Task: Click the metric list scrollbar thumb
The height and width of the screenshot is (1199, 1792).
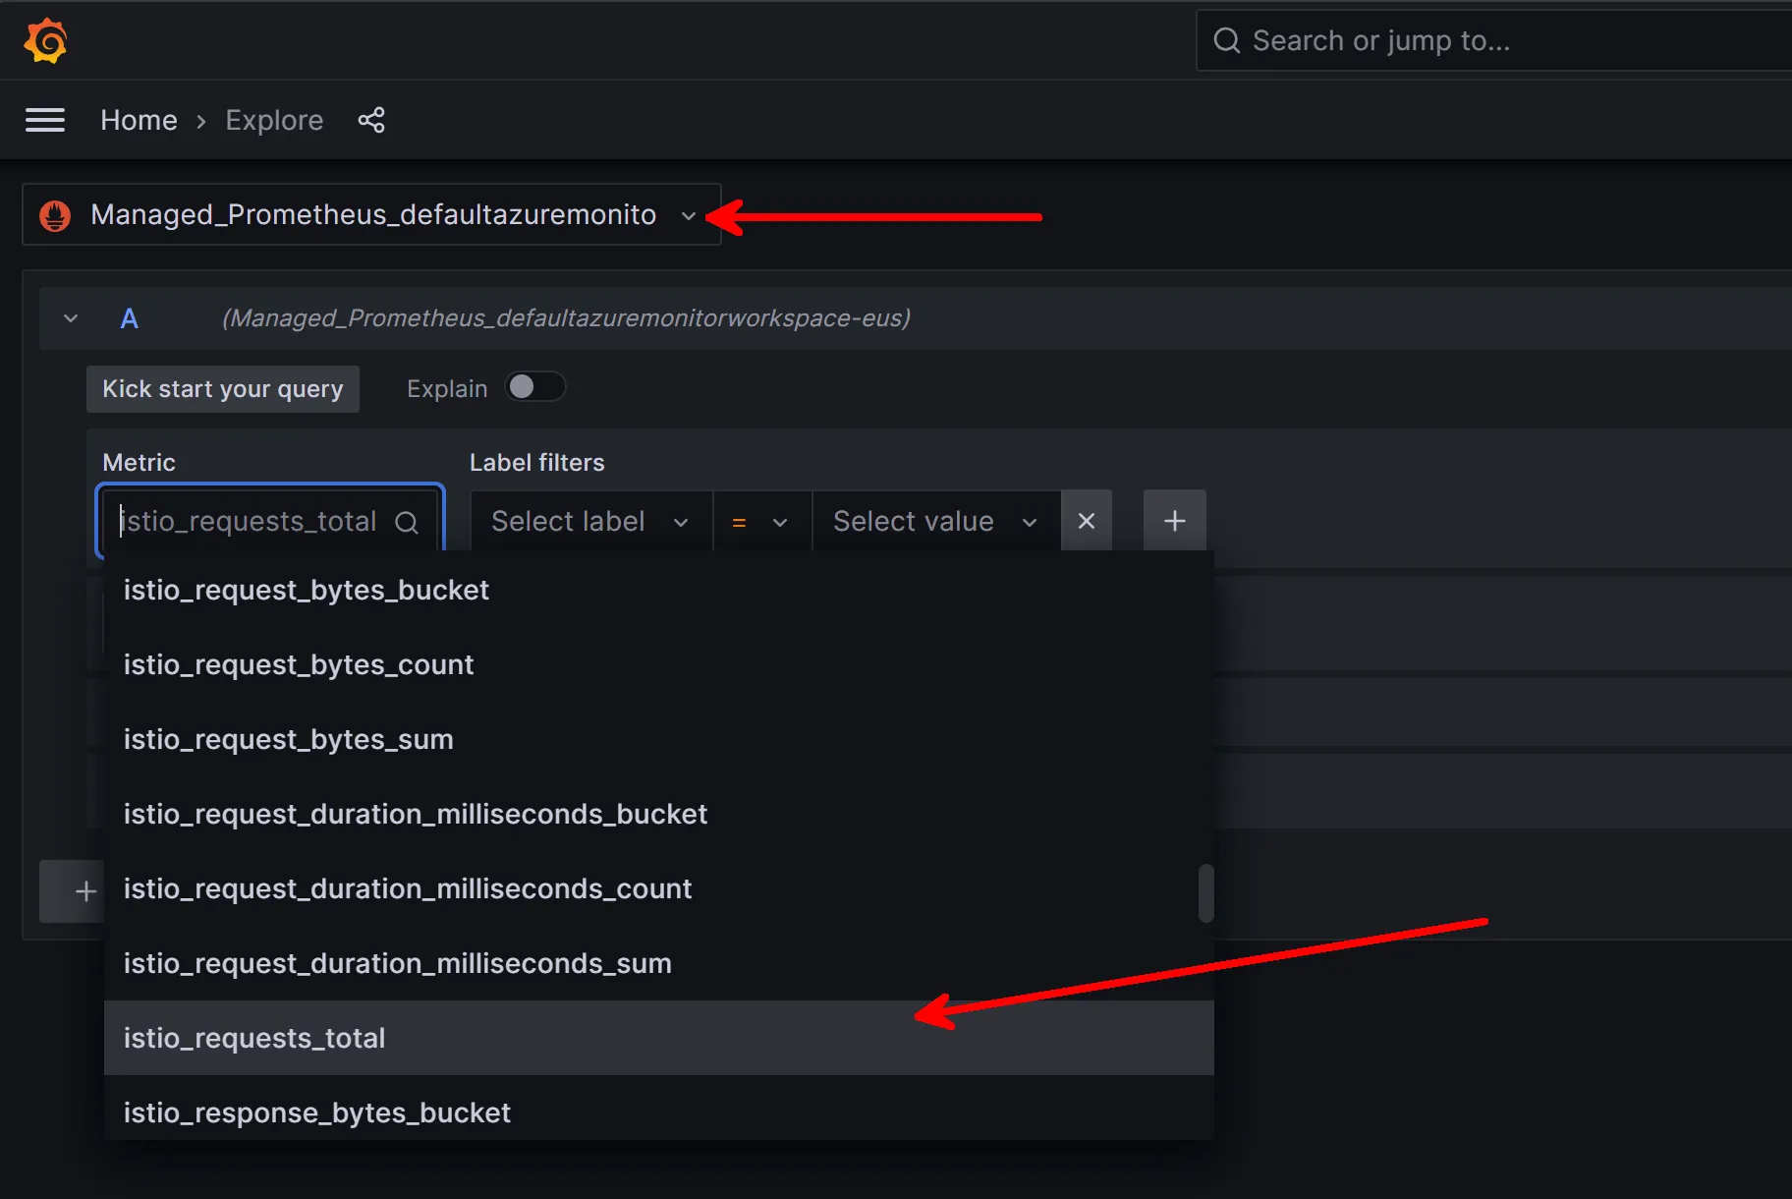Action: pos(1205,892)
